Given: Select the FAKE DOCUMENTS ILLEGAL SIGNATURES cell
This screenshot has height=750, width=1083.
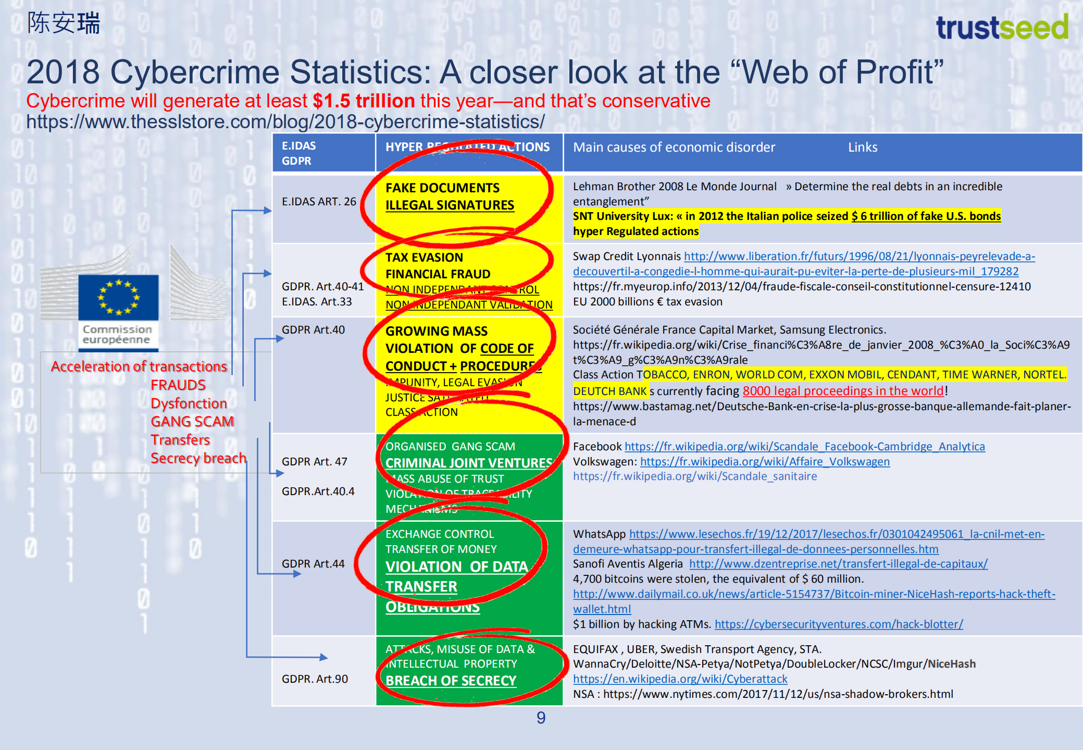Looking at the screenshot, I should click(449, 197).
